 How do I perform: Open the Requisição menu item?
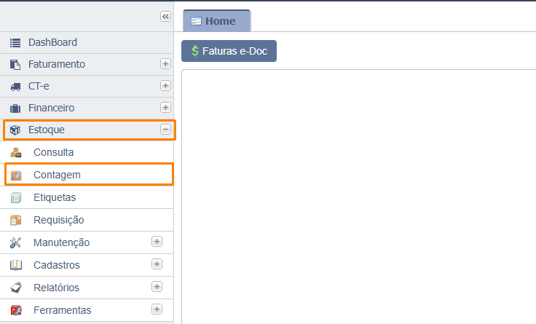point(87,220)
